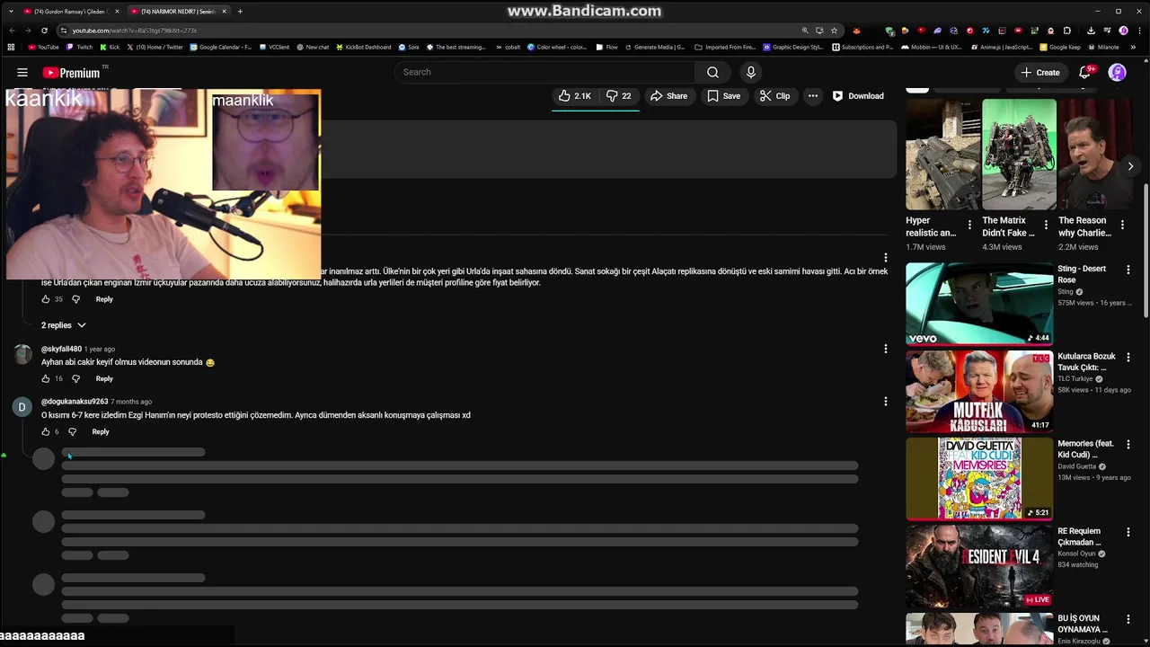Dislike the @dogukanaksu9263 comment
This screenshot has width=1150, height=647.
coord(73,431)
